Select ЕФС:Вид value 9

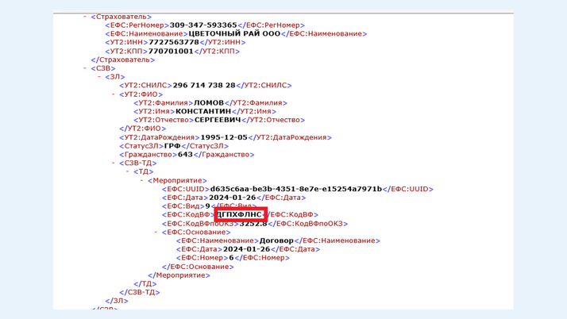point(207,206)
